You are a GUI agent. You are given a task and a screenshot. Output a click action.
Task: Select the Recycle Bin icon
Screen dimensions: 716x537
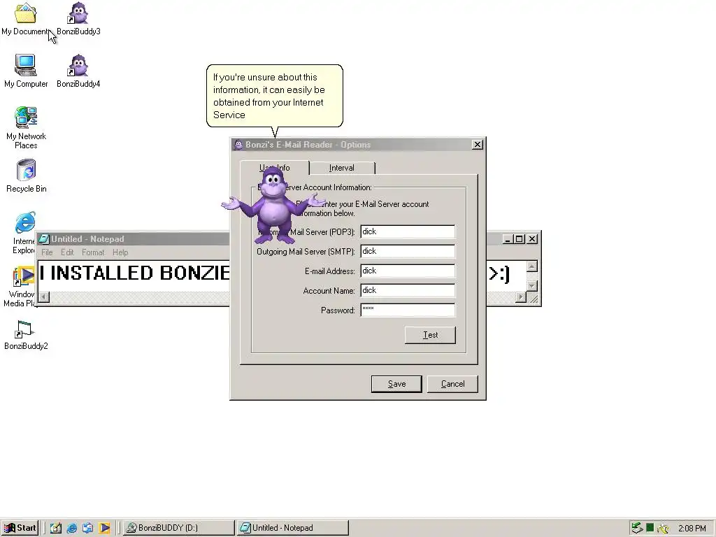(x=26, y=176)
